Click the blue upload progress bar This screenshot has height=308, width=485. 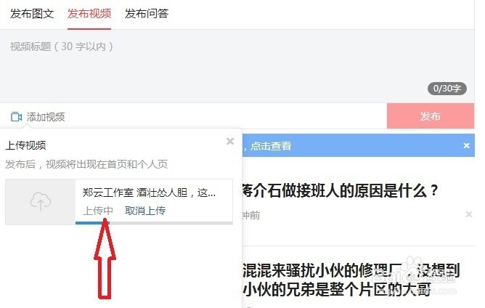pyautogui.click(x=92, y=222)
